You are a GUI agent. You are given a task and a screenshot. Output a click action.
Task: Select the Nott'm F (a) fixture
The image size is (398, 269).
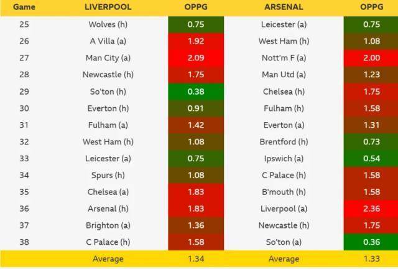tap(284, 58)
